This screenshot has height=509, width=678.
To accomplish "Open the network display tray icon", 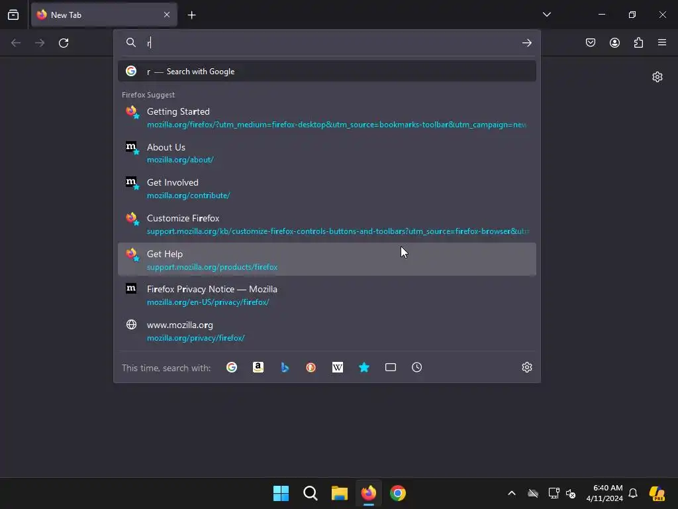I will click(554, 493).
